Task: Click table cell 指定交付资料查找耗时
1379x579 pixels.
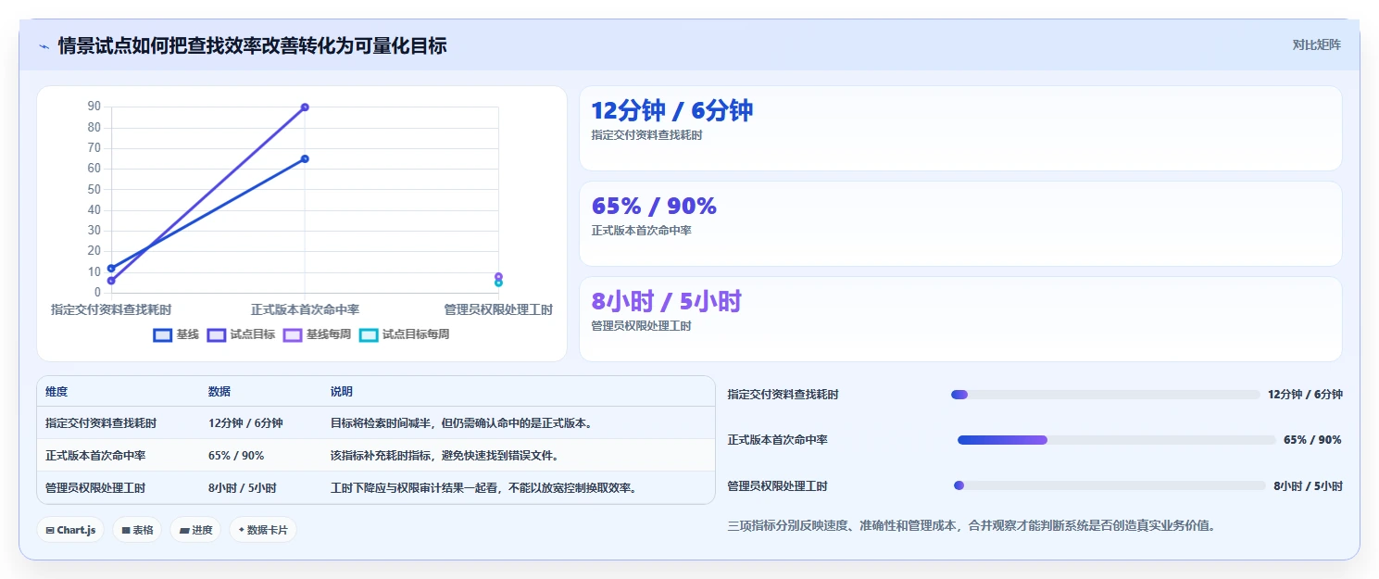Action: pyautogui.click(x=101, y=423)
